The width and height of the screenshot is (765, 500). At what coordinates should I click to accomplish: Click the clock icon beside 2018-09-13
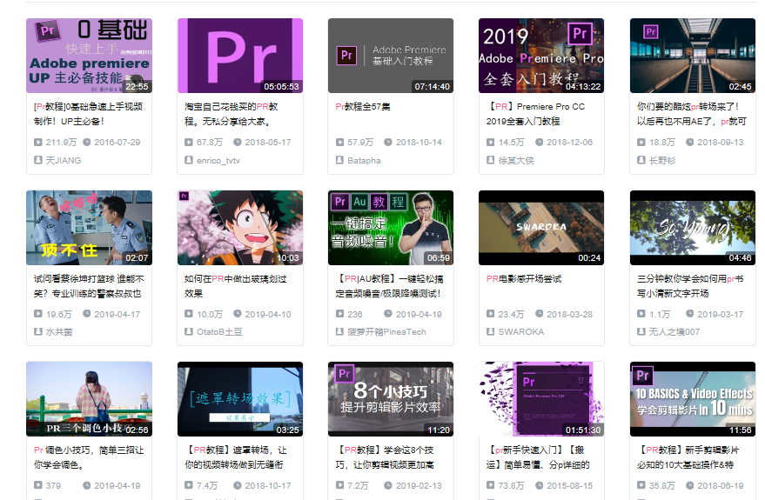[690, 143]
